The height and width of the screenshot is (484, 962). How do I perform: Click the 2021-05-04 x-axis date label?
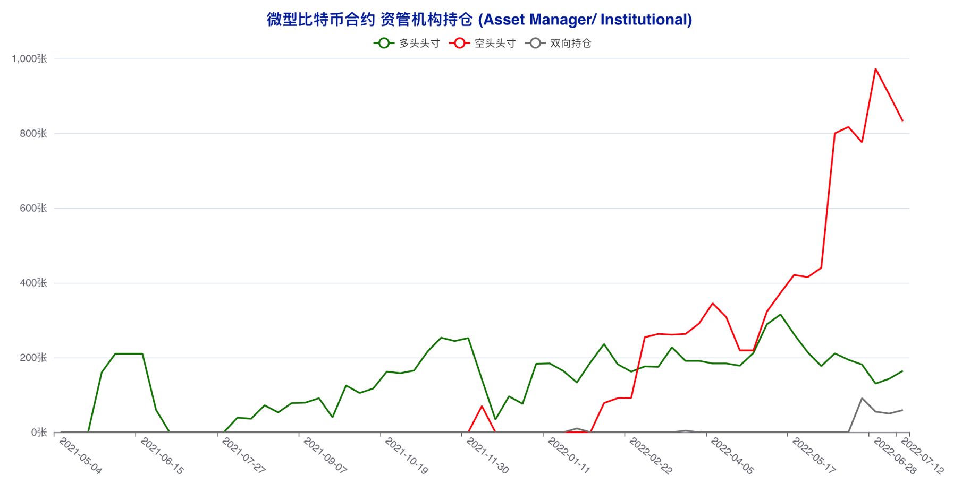[x=80, y=456]
